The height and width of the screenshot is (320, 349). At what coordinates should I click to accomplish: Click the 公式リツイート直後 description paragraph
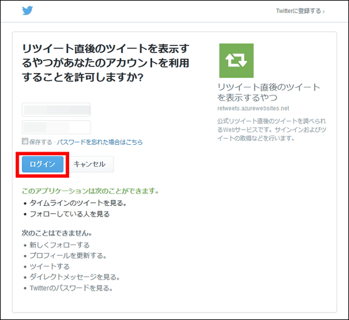(272, 130)
